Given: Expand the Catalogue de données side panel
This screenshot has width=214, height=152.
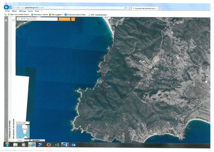Looking at the screenshot, I should [9, 127].
